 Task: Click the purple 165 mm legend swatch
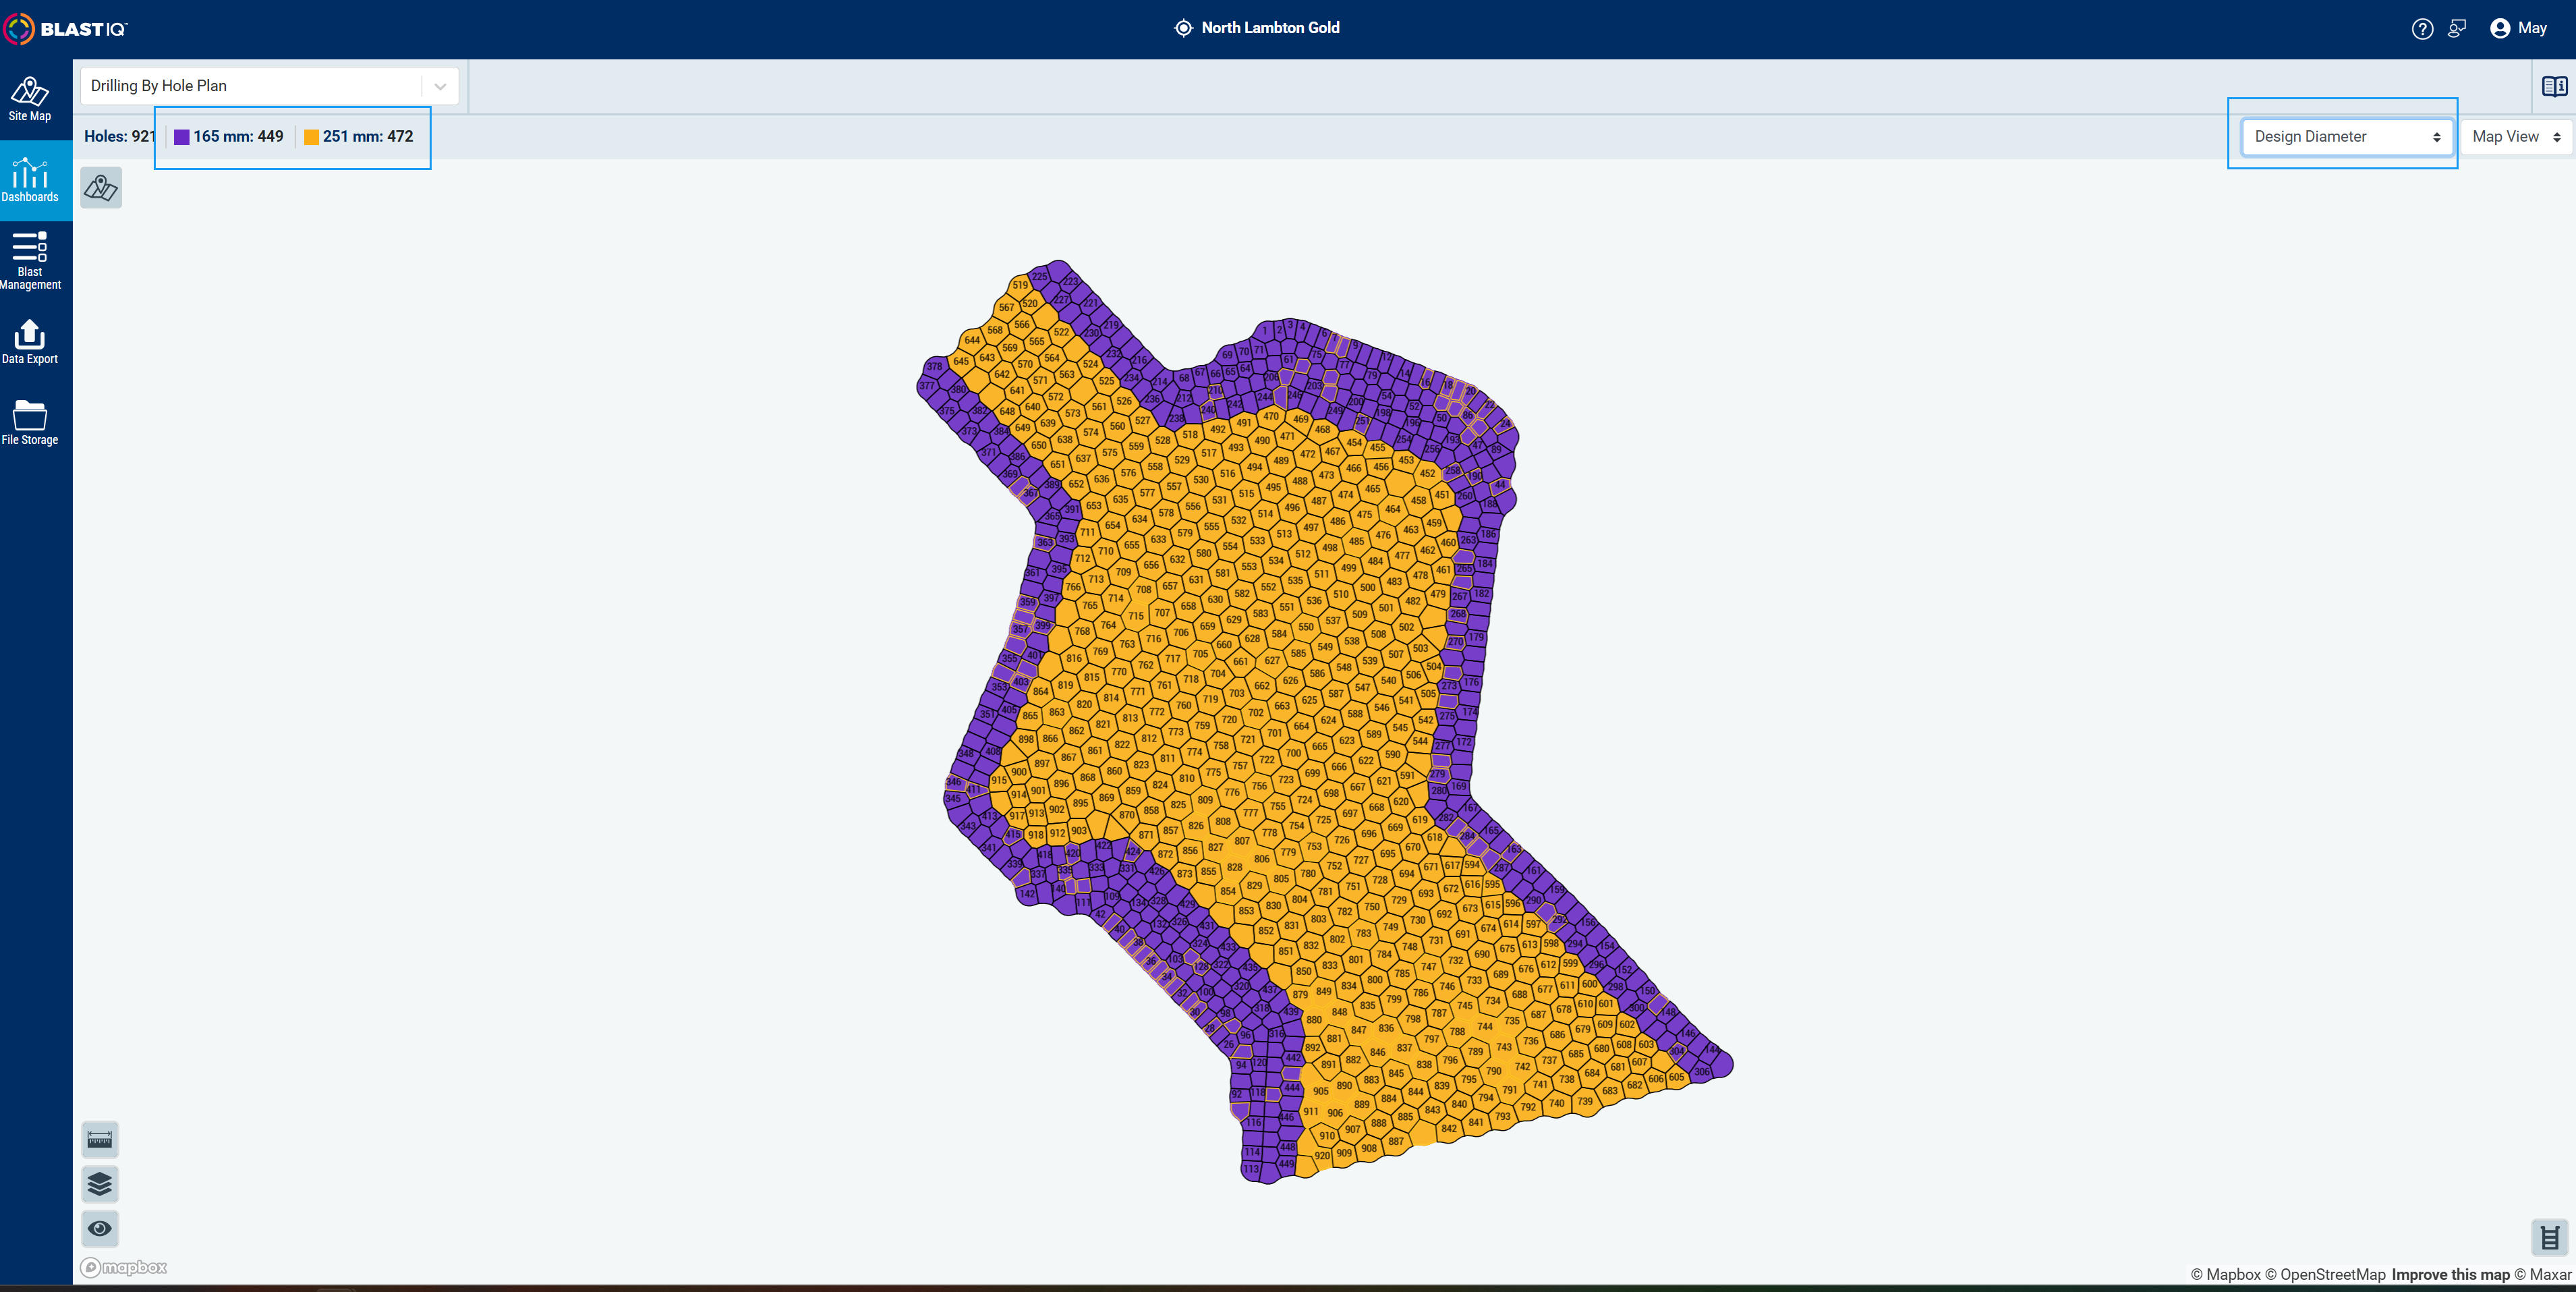coord(182,137)
